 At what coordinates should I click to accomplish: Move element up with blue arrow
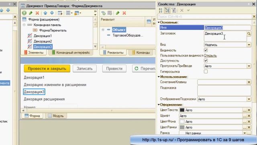(45, 13)
